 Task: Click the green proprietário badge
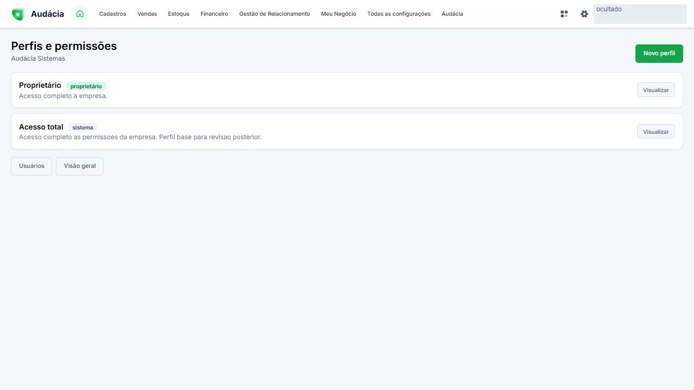click(86, 86)
